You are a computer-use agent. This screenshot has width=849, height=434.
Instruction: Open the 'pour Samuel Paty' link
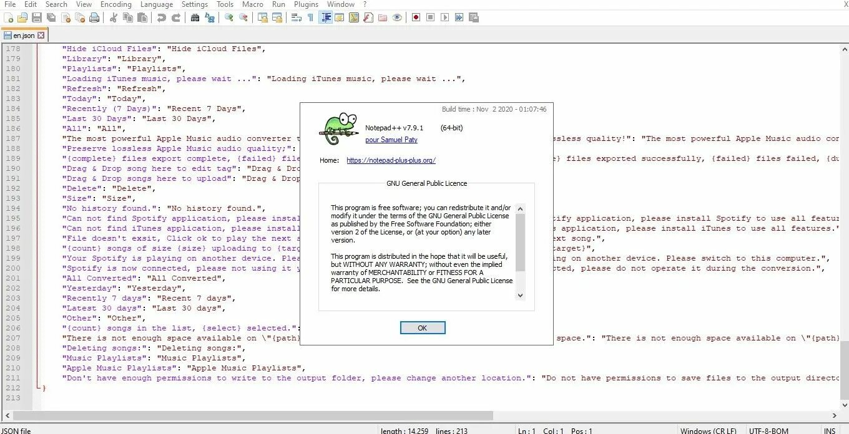(x=391, y=140)
